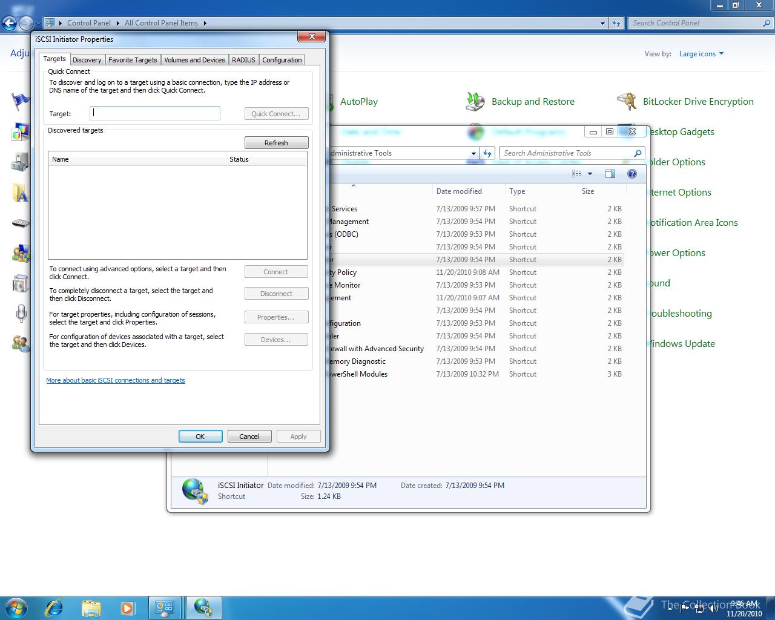Click the Target text field
This screenshot has height=620, width=775.
(155, 113)
